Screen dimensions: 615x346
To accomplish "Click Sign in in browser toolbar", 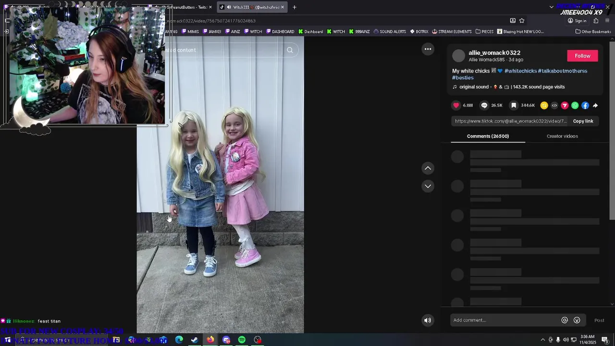I will 577,21.
